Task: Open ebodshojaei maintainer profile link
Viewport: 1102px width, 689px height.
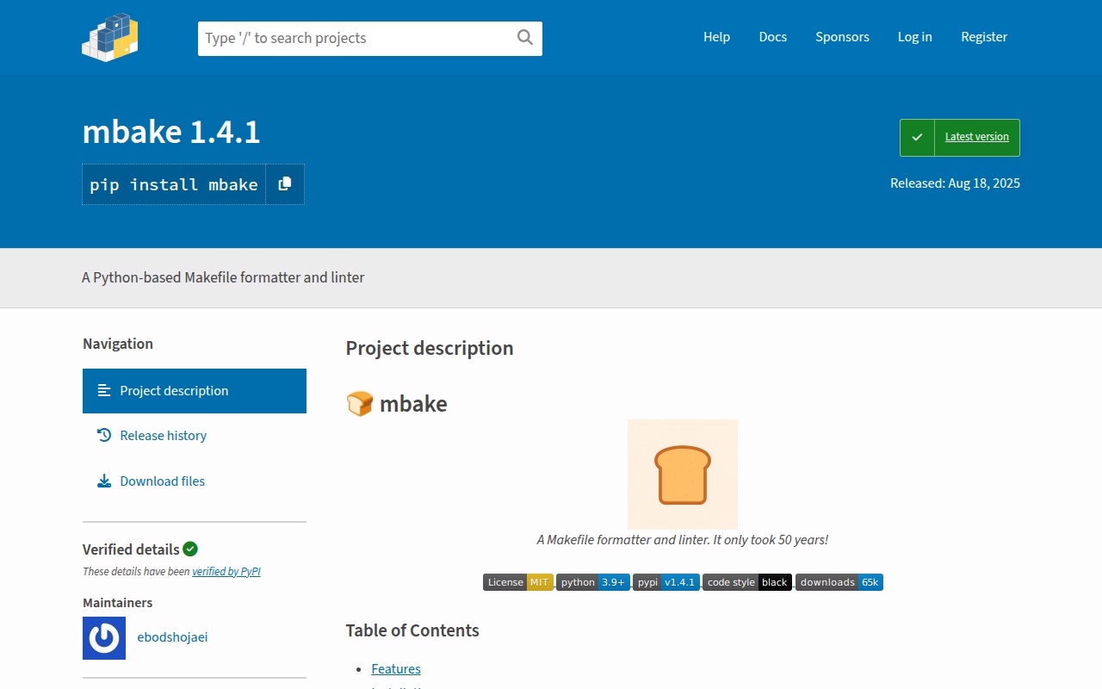Action: pos(172,637)
